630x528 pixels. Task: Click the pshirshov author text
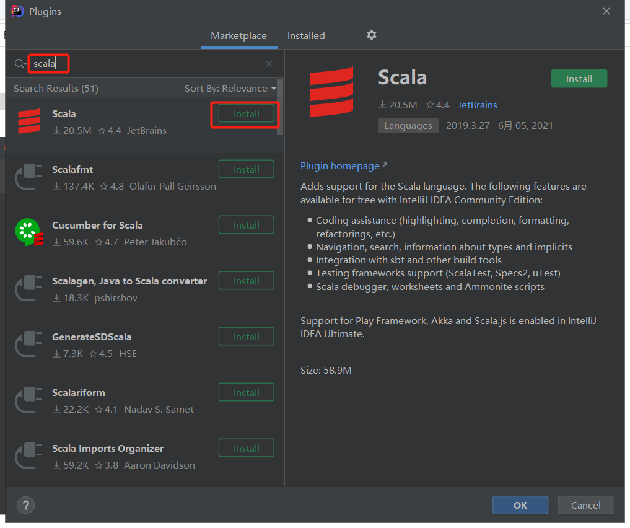(x=116, y=298)
